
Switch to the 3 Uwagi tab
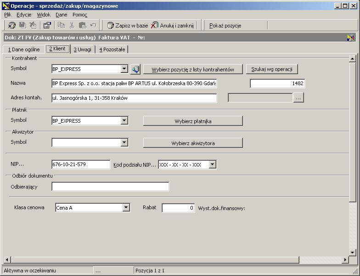tap(83, 49)
